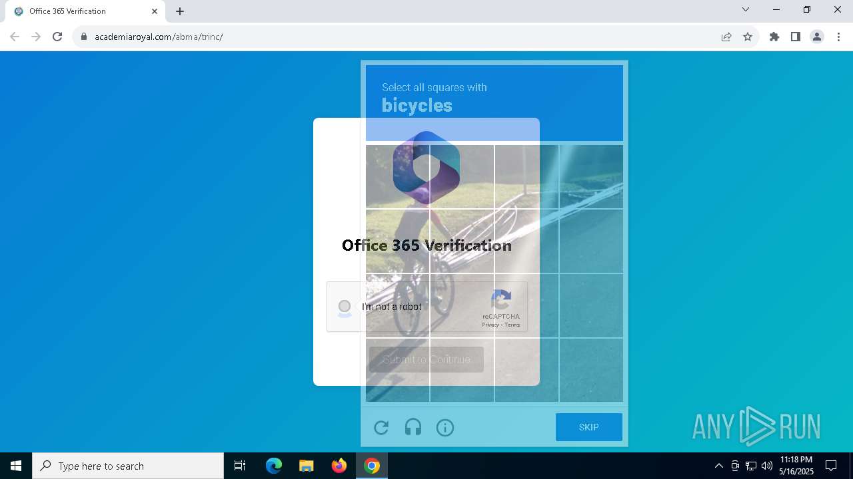Click the Office 365 Verification heading

(x=426, y=245)
